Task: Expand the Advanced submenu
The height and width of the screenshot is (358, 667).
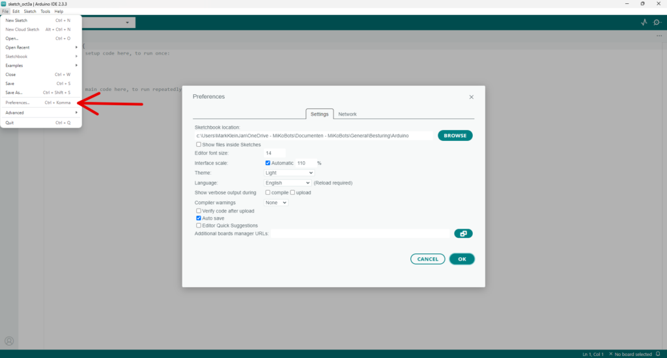Action: [41, 113]
